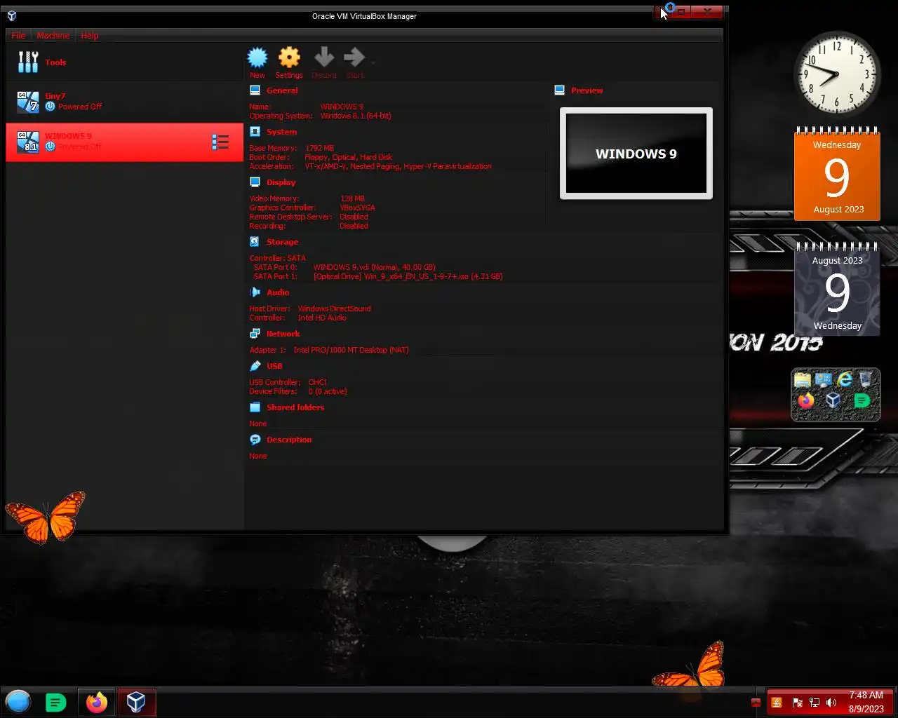Viewport: 898px width, 718px height.
Task: Click the analog clock desktop gadget
Action: [837, 74]
